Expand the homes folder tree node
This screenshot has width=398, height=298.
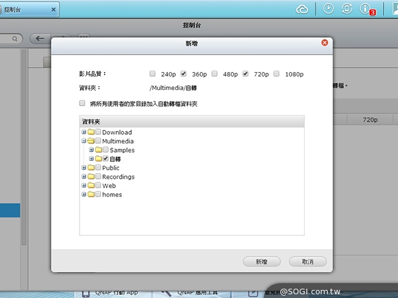[84, 194]
